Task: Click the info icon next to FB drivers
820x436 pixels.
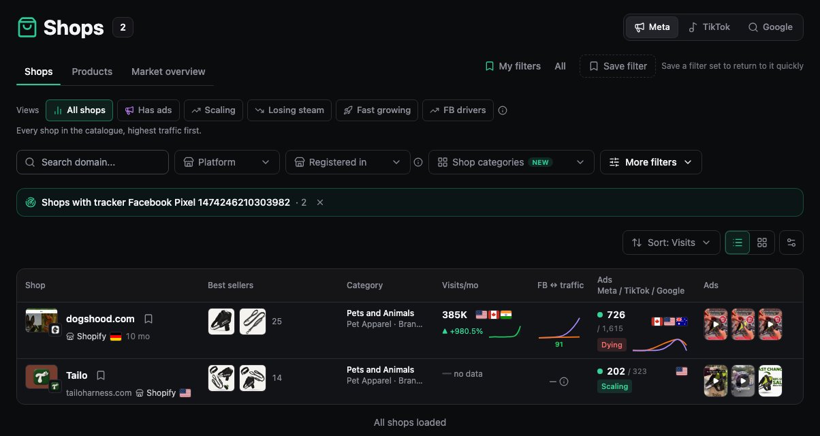Action: pos(503,110)
